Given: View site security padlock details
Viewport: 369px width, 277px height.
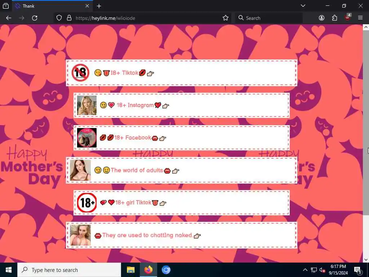Looking at the screenshot, I should pos(69,18).
